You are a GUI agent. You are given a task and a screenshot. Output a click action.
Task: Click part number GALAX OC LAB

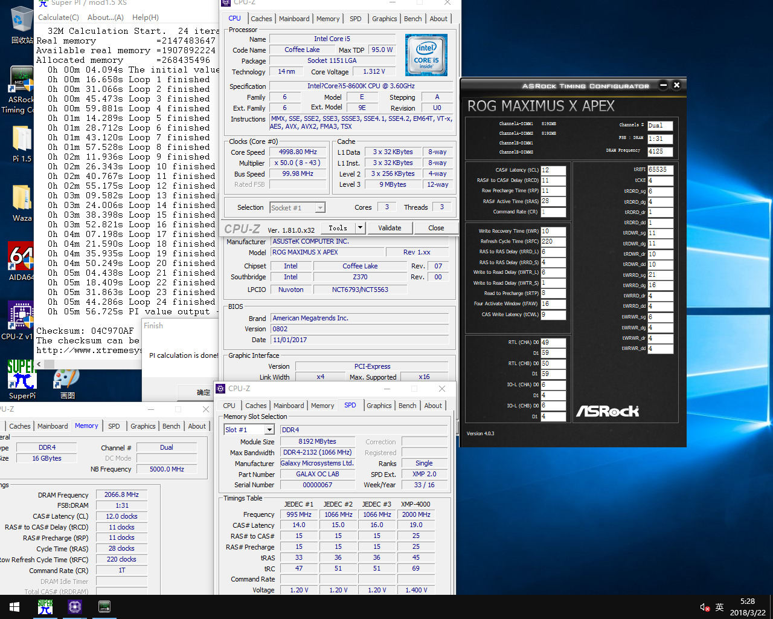point(318,475)
